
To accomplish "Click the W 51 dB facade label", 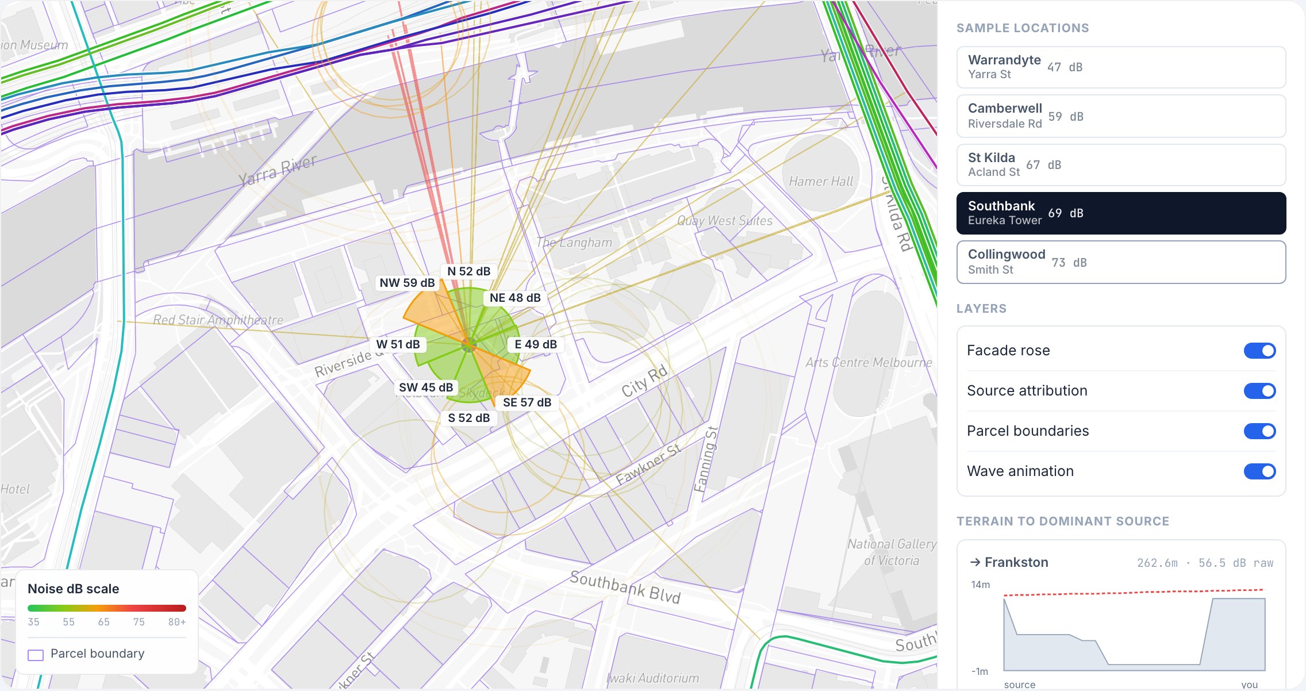I will (398, 344).
